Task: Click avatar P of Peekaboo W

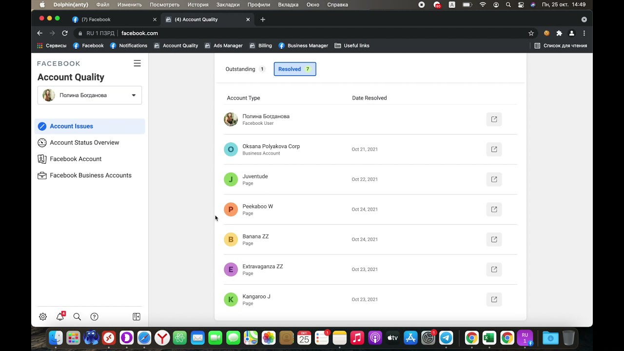Action: click(x=231, y=210)
